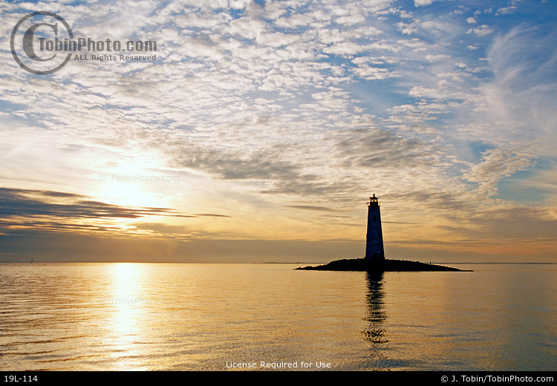557x386 pixels.
Task: Click the © J. Tobin/TobinPhoto.com credit text
Action: click(498, 379)
